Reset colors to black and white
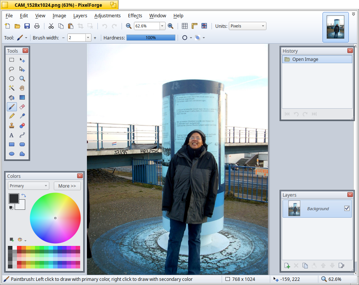The width and height of the screenshot is (359, 285). (11, 208)
